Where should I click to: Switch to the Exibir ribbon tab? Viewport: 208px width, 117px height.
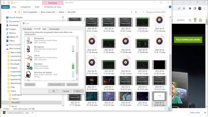click(37, 7)
